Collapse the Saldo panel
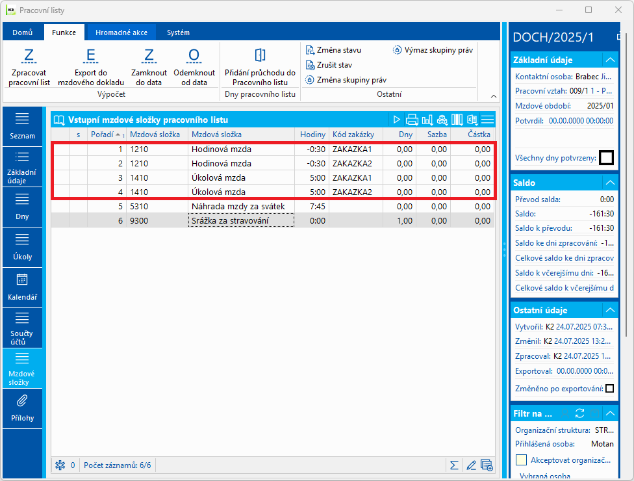This screenshot has height=481, width=634. tap(610, 183)
